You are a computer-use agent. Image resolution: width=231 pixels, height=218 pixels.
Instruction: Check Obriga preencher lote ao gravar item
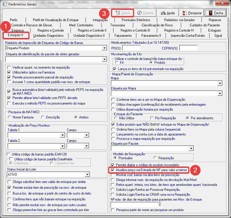[9, 210]
